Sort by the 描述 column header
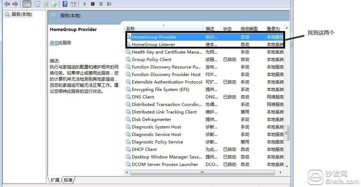This screenshot has height=187, width=361. click(212, 29)
